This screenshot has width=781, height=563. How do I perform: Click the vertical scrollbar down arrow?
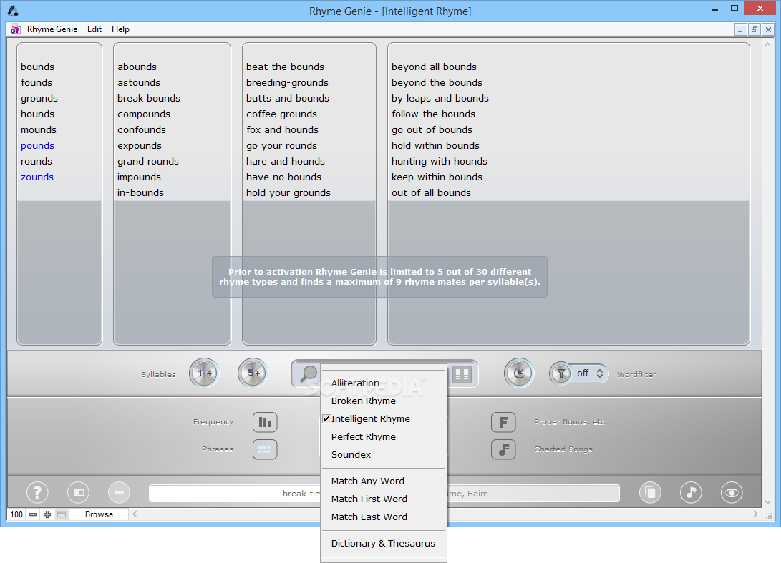[767, 501]
